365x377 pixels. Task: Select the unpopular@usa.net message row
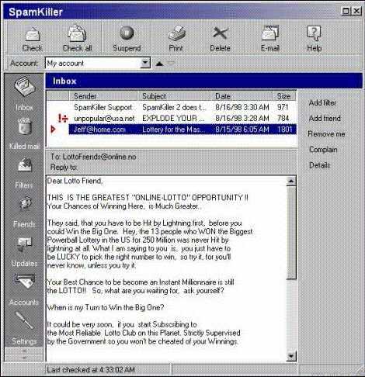tap(171, 119)
